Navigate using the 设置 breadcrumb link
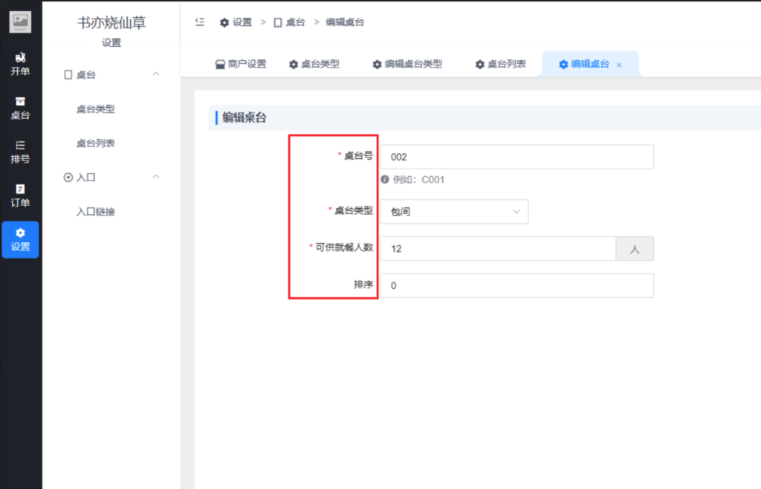Image resolution: width=761 pixels, height=489 pixels. pos(240,22)
